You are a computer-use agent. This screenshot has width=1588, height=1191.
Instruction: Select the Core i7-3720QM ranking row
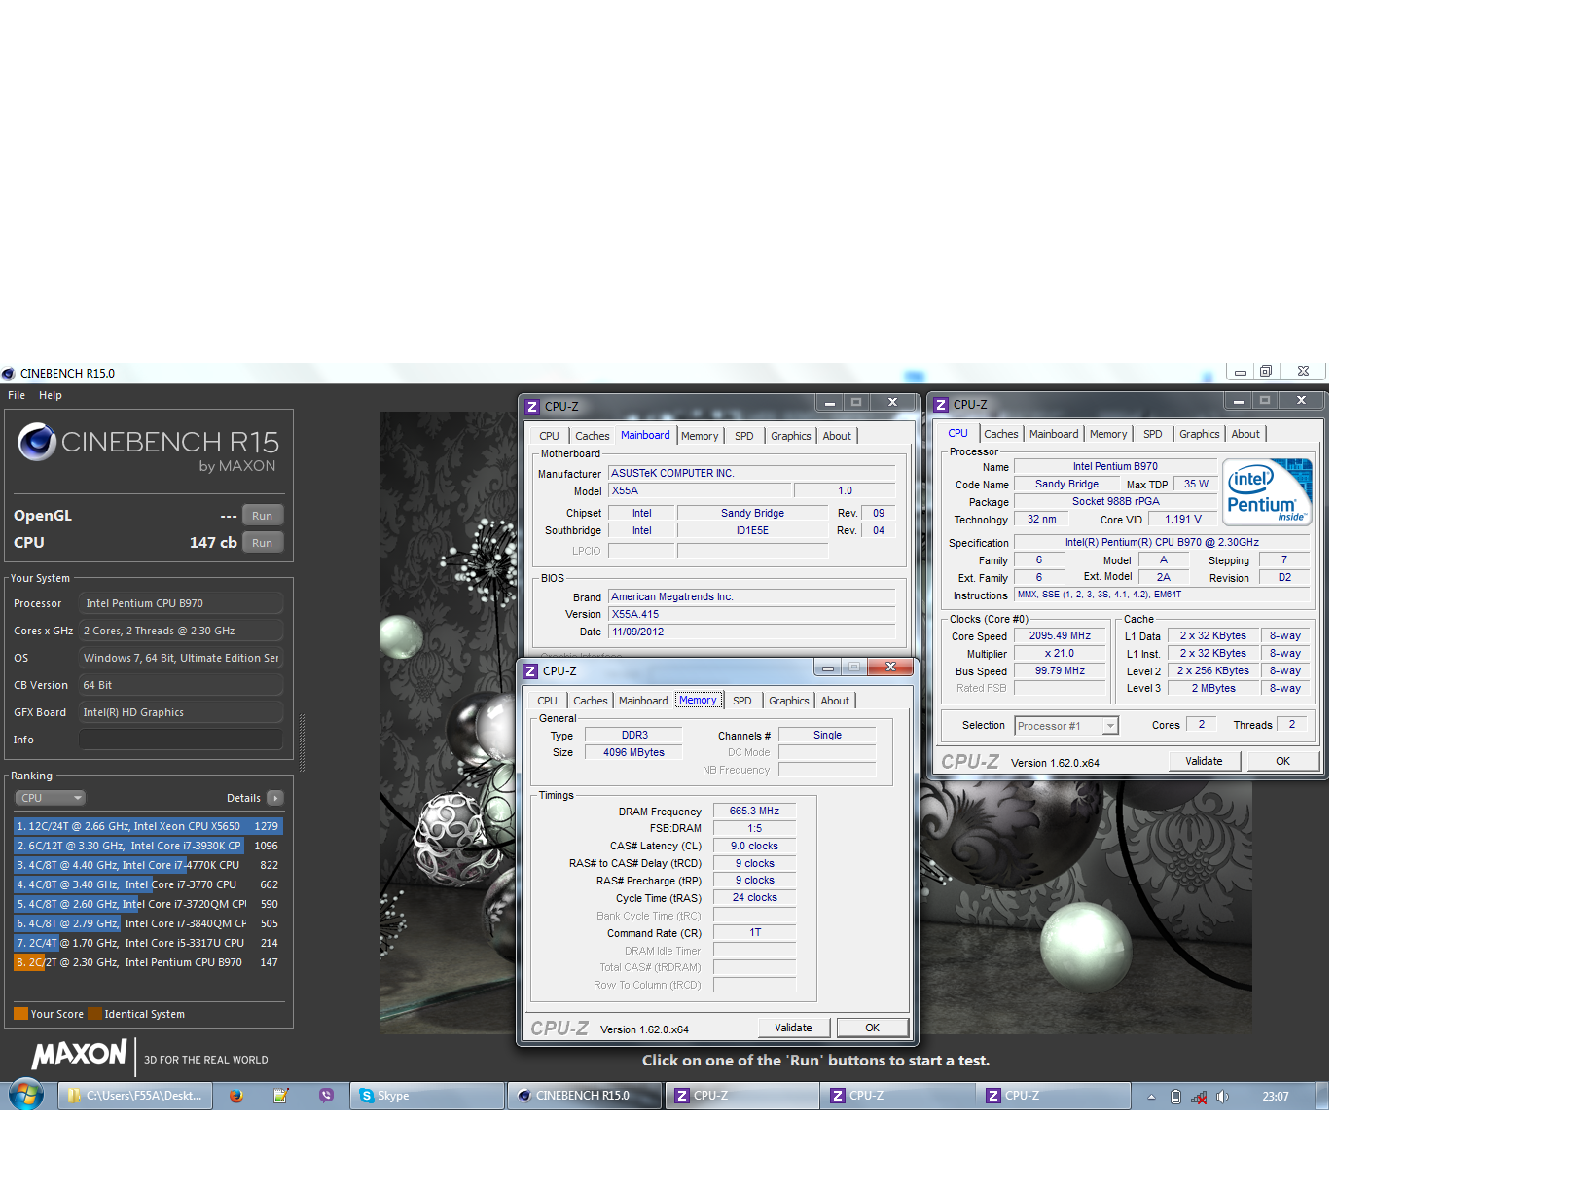point(148,904)
